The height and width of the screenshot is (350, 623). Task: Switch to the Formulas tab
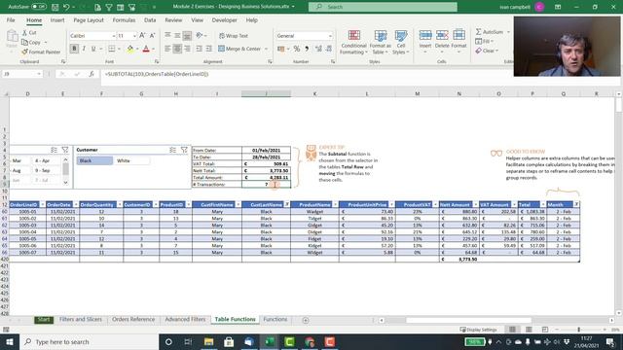click(x=124, y=19)
